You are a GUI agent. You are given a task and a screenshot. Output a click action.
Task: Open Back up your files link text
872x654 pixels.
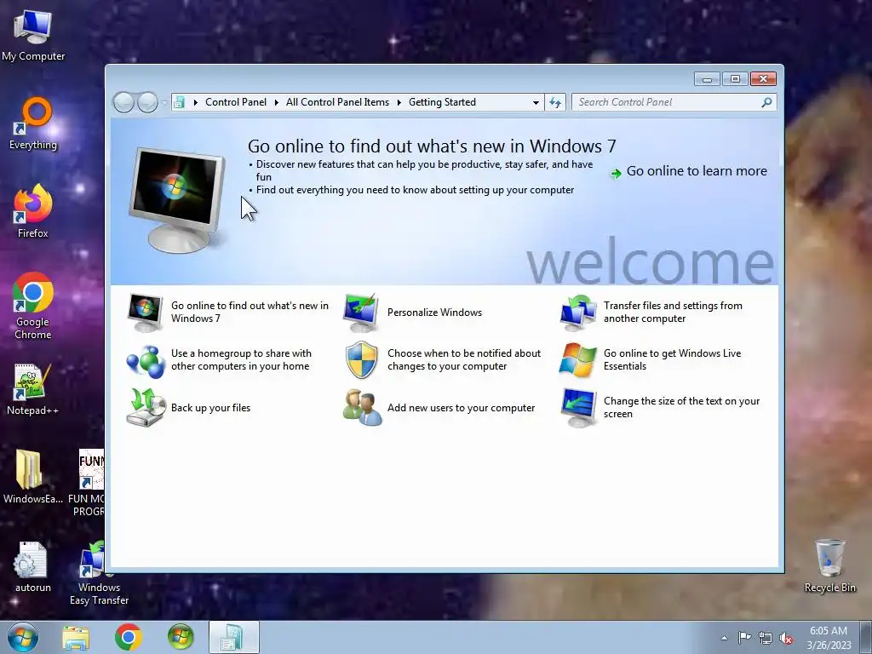211,408
